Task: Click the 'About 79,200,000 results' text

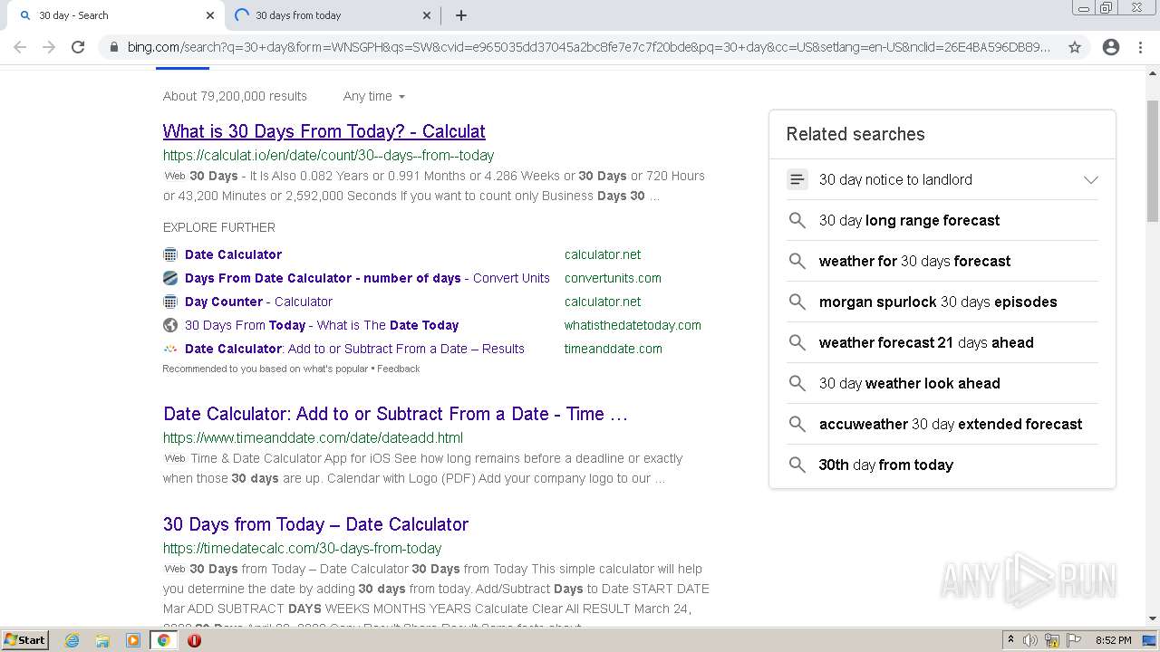Action: (235, 96)
